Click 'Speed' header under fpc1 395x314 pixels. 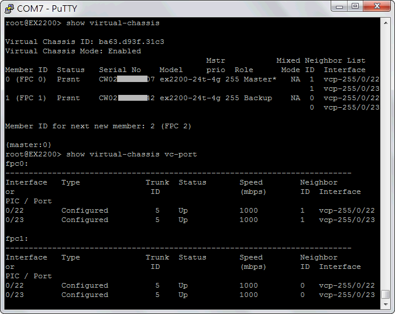[251, 257]
